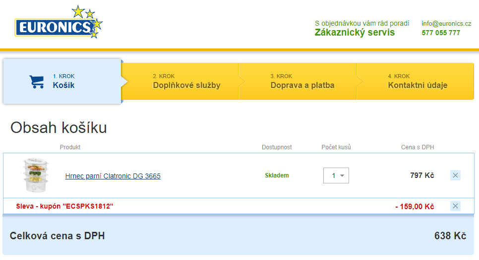
Task: Click the Skladem availability label
Action: (x=277, y=175)
